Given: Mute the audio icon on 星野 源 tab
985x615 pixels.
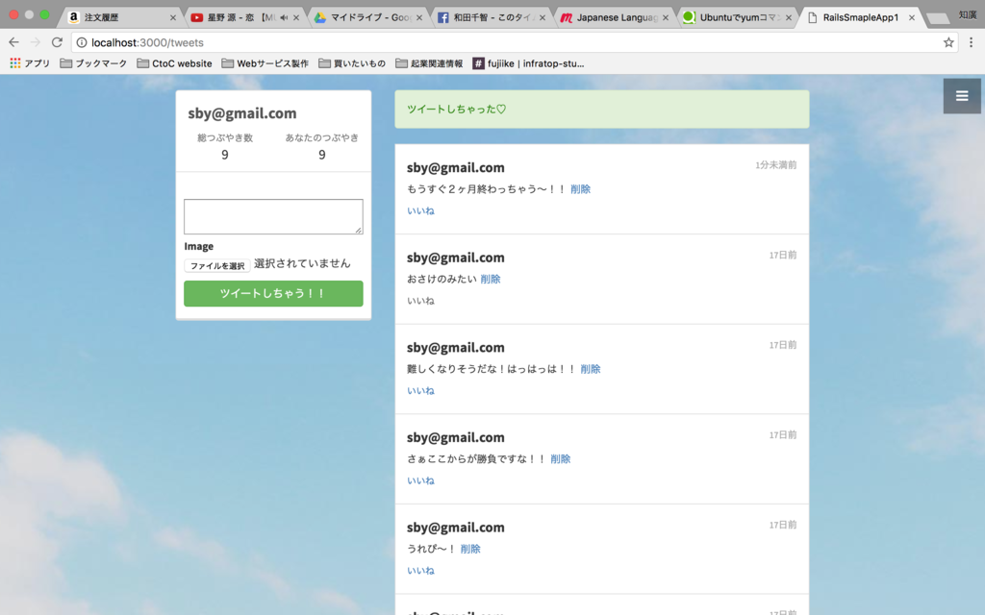Looking at the screenshot, I should coord(284,17).
